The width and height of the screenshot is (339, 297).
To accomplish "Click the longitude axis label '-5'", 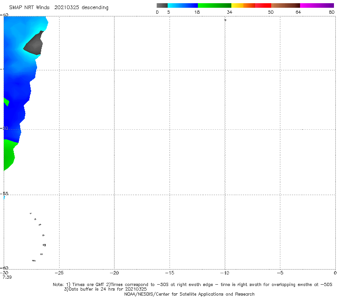I will click(x=280, y=273).
